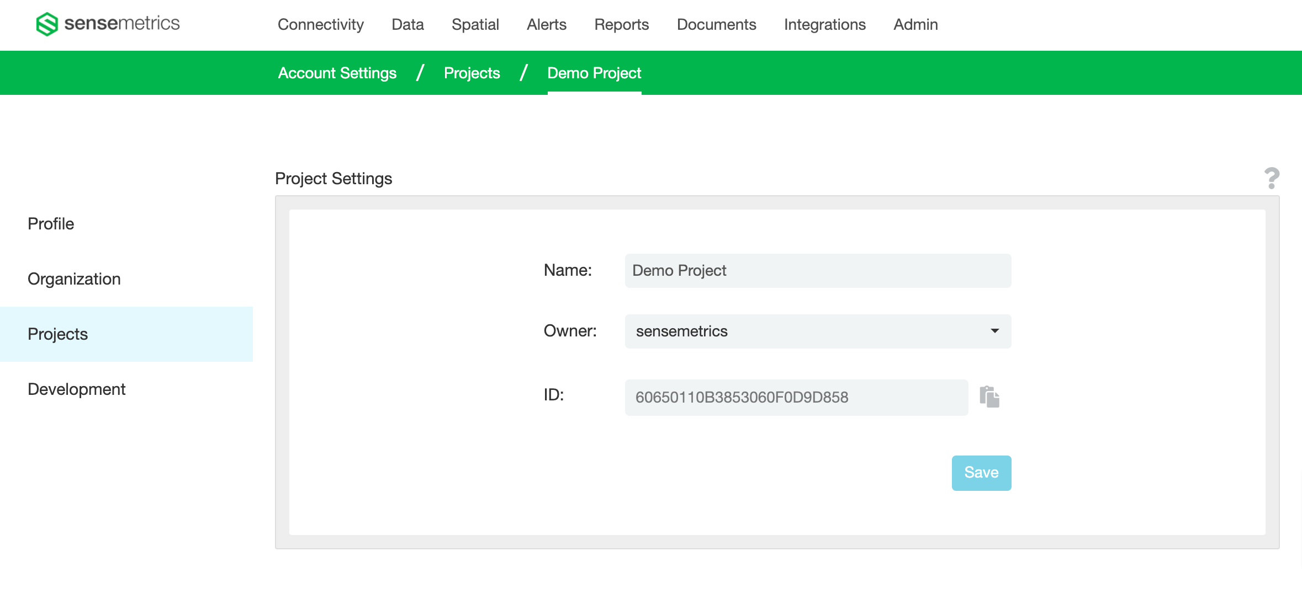Open the Owner dropdown arrow
Image resolution: width=1302 pixels, height=589 pixels.
[x=994, y=331]
